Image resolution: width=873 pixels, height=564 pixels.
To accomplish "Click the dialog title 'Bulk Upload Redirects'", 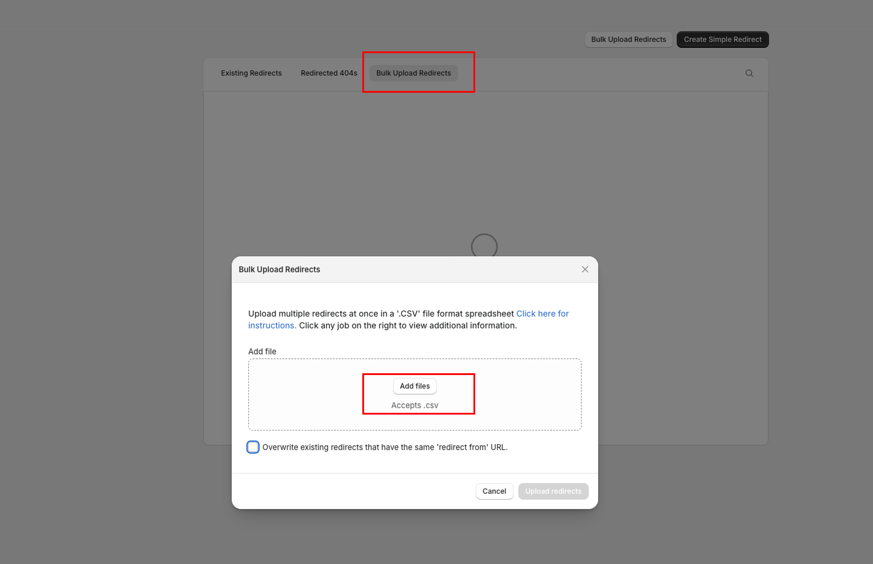I will point(280,269).
